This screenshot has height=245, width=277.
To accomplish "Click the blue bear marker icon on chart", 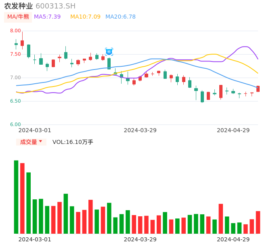I will point(109,52).
